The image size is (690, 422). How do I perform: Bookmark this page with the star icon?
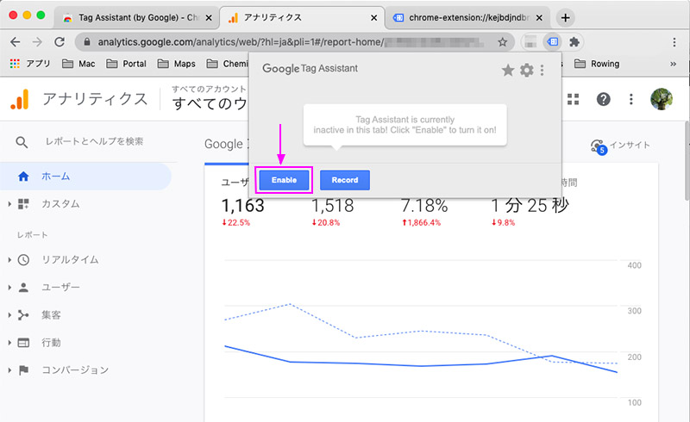[x=502, y=41]
